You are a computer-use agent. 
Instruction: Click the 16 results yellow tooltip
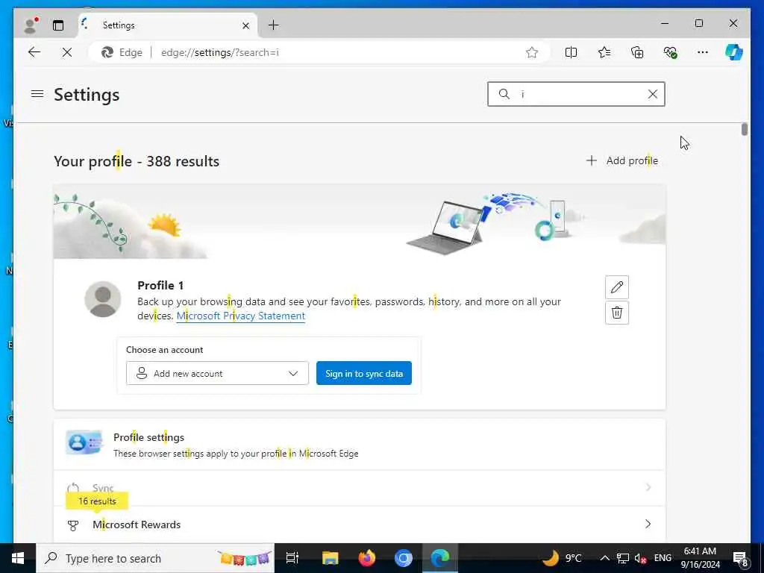click(97, 501)
